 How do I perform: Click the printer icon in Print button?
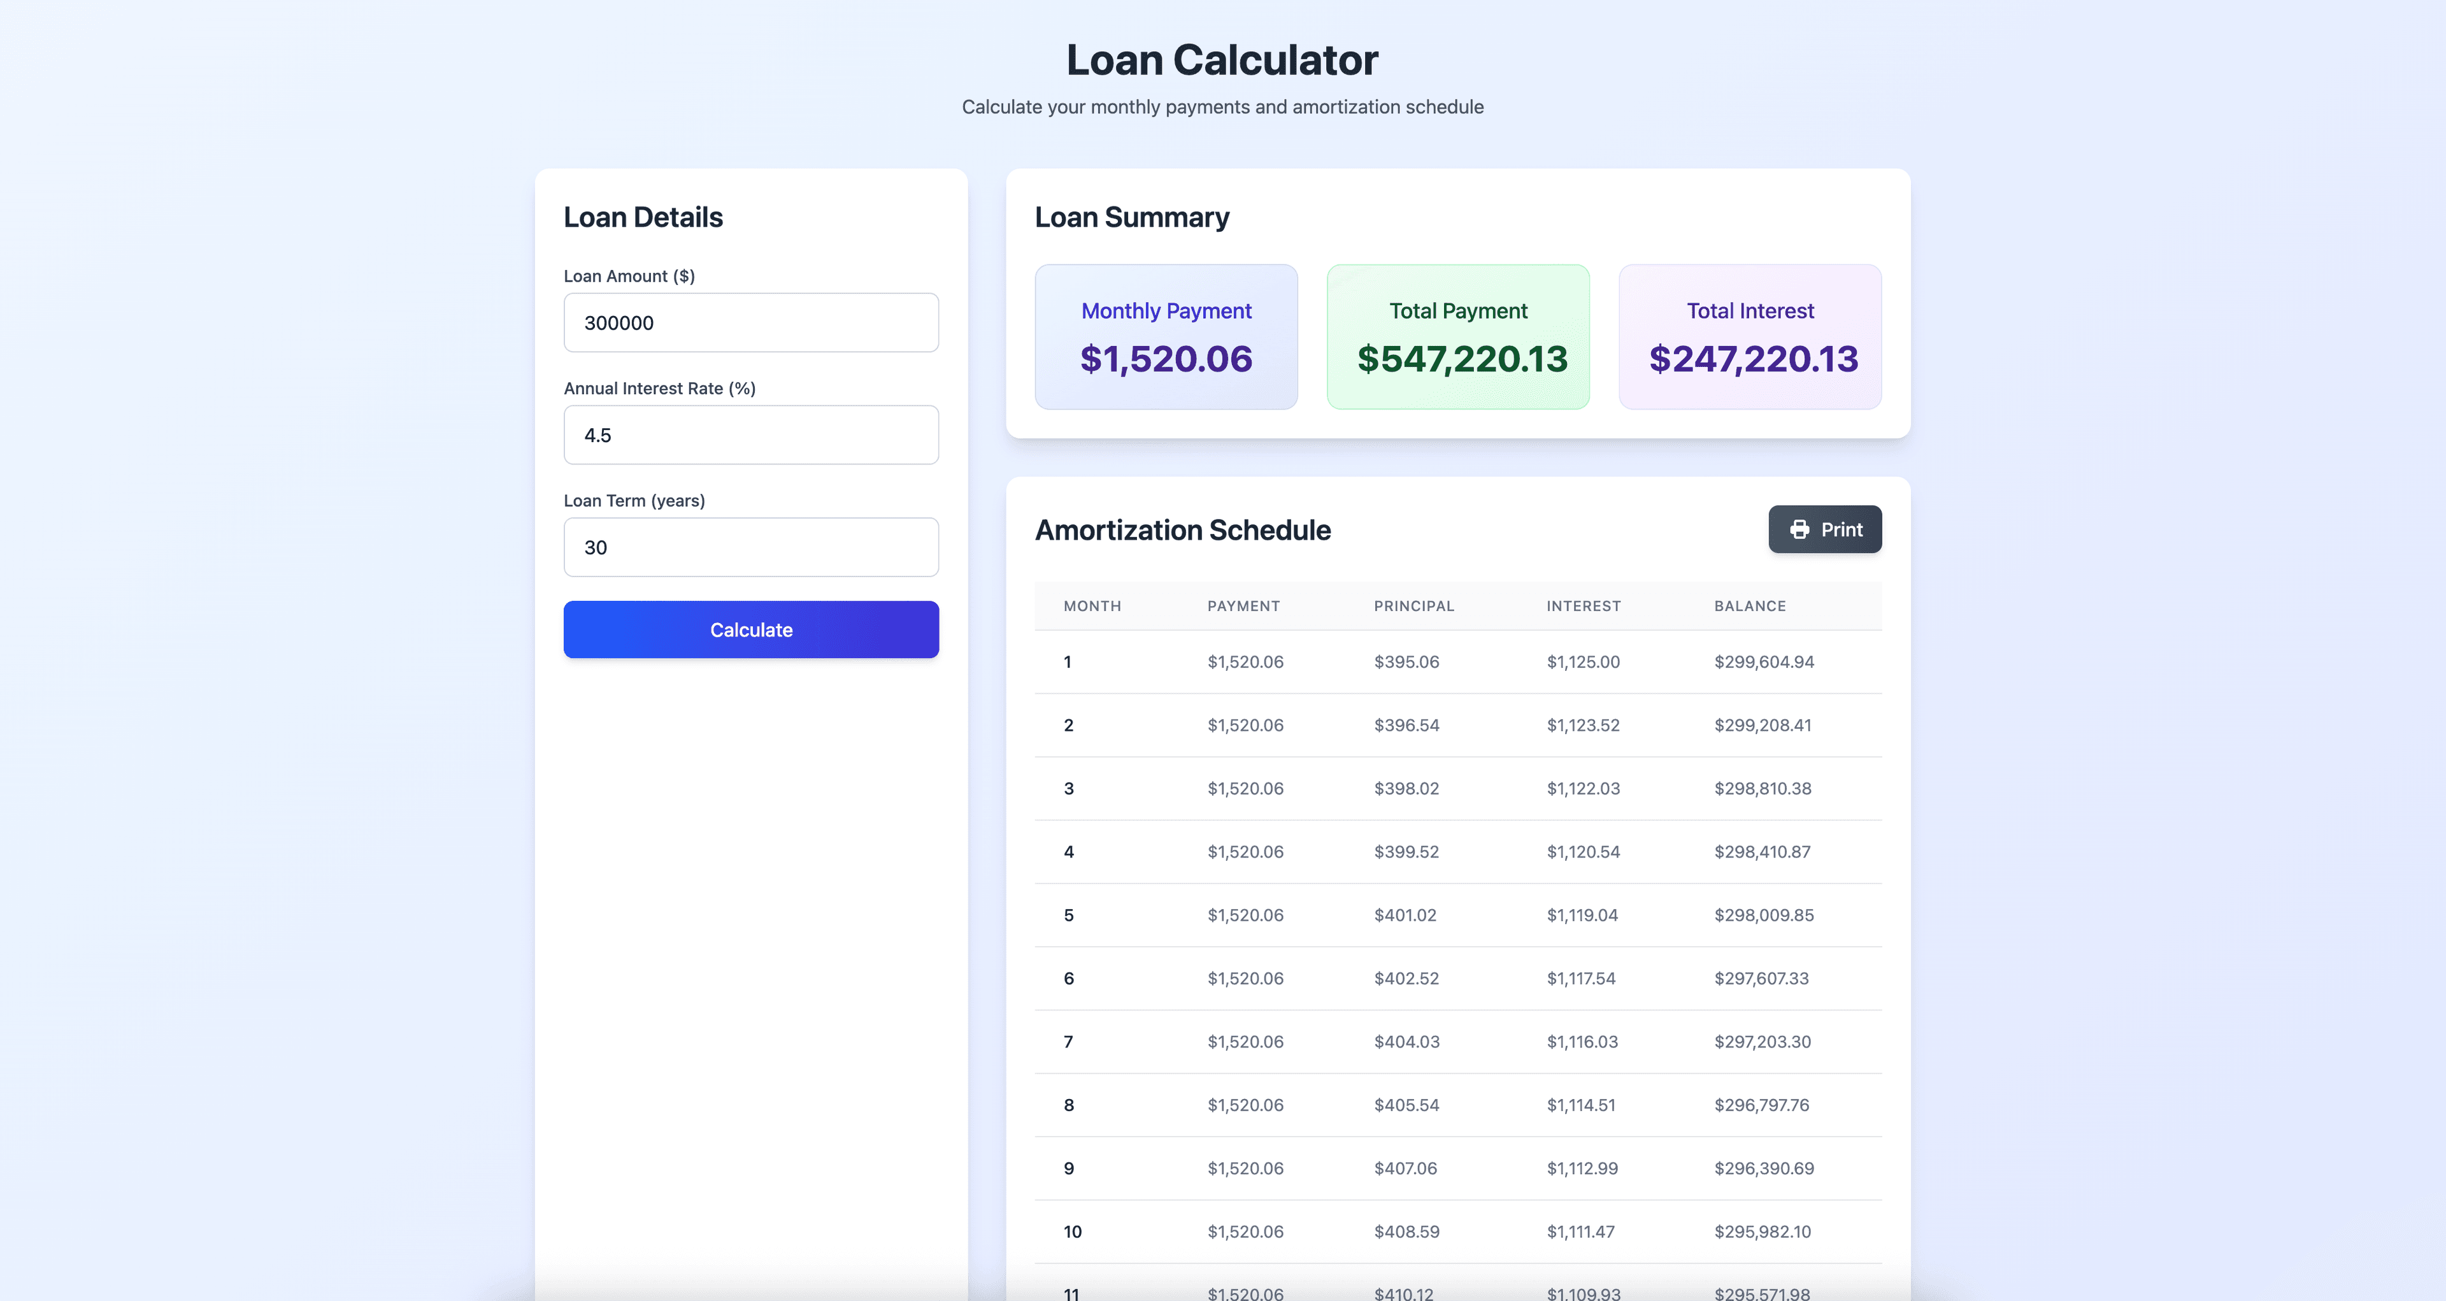1799,530
